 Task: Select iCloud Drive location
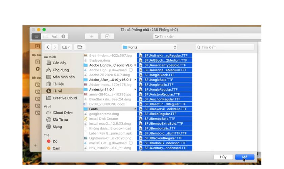62,113
